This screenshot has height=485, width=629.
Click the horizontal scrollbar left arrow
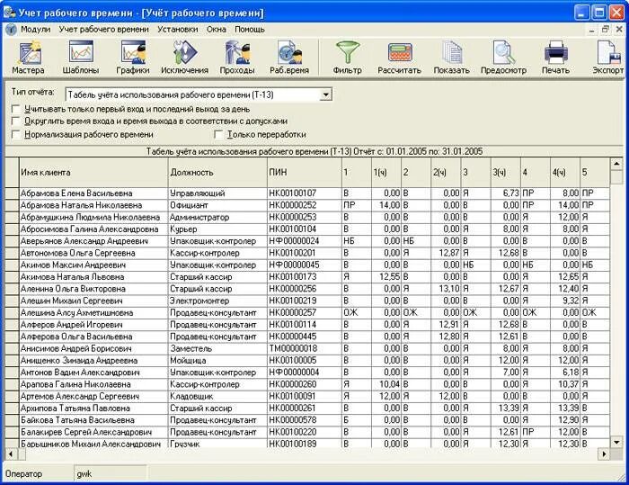11,454
